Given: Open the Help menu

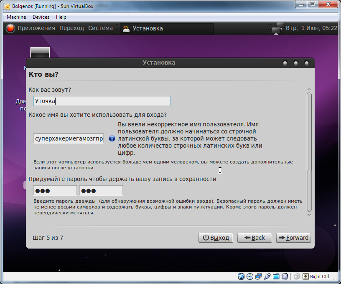Looking at the screenshot, I should (x=61, y=17).
